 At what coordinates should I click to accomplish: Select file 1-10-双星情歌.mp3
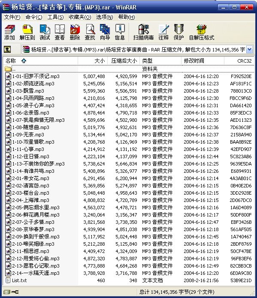(x=33, y=142)
